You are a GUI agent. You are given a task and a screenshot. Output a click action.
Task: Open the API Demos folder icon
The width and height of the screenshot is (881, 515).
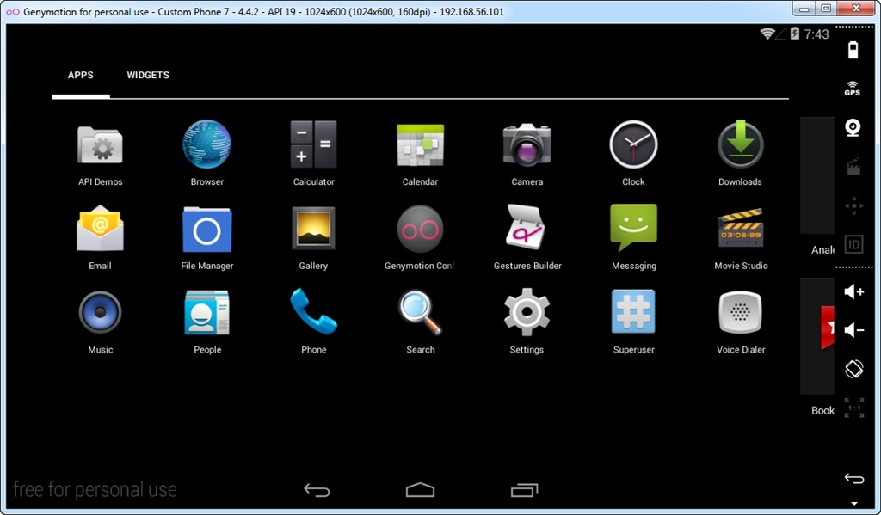pos(100,145)
